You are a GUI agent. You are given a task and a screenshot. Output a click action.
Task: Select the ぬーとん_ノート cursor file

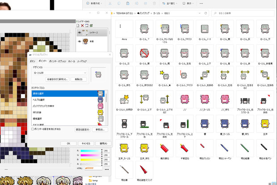[x=205, y=30]
